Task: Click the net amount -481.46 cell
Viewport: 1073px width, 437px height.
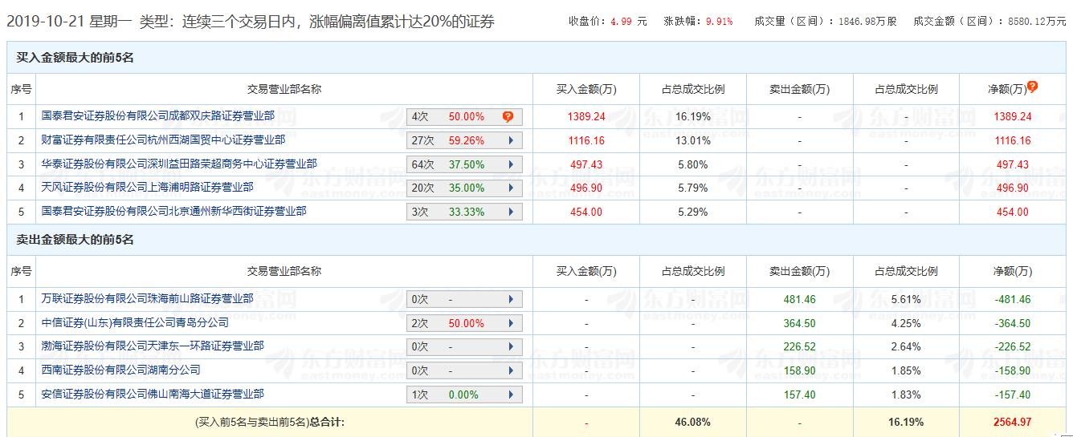Action: tap(1012, 299)
